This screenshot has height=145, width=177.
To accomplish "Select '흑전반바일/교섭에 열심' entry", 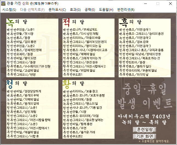I will coord(23,70).
